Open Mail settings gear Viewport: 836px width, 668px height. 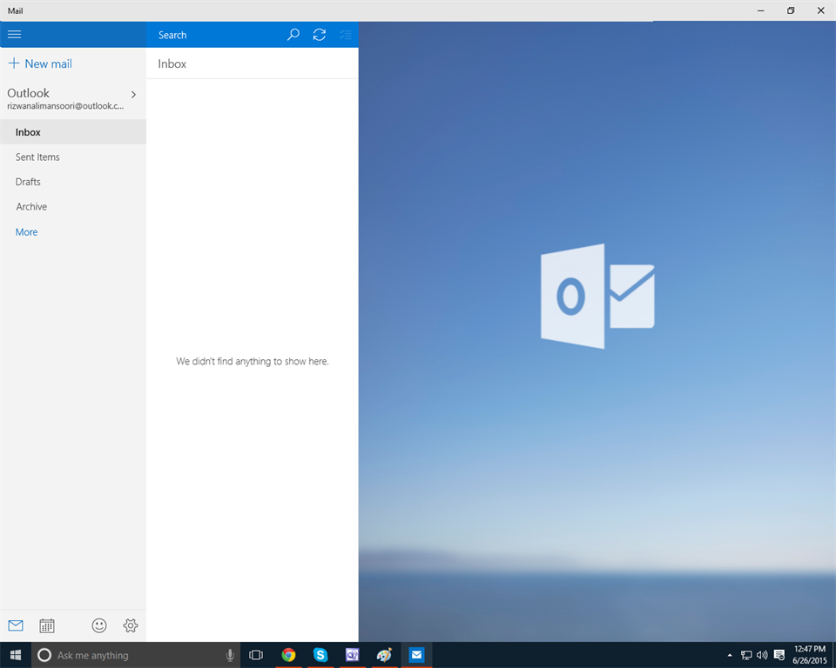(x=131, y=625)
